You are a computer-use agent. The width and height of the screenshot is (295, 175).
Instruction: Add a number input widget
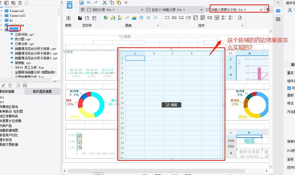(210, 18)
